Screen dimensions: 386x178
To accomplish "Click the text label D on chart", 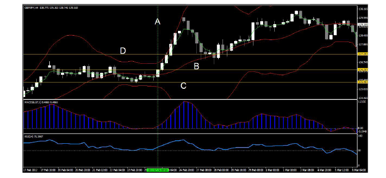I will (123, 51).
